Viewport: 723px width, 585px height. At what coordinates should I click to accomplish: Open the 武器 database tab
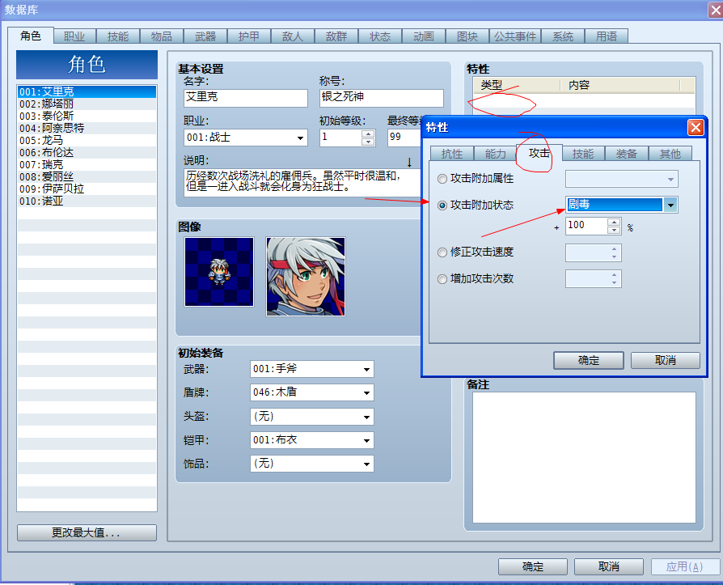point(205,36)
